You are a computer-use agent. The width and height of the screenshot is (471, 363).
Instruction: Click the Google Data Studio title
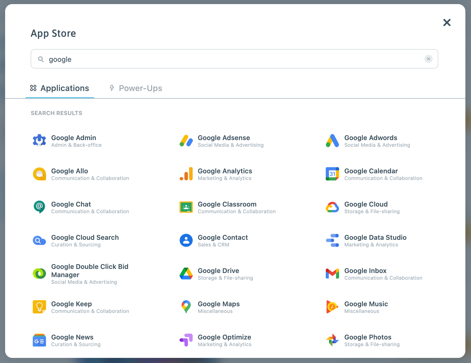[x=375, y=237]
